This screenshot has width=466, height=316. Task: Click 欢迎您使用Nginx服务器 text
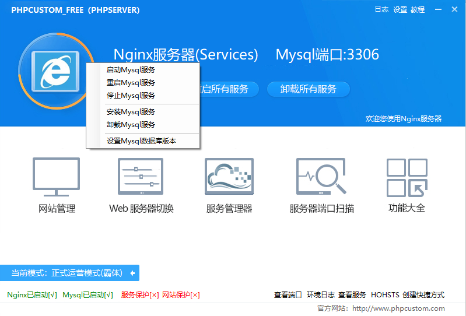pyautogui.click(x=404, y=119)
